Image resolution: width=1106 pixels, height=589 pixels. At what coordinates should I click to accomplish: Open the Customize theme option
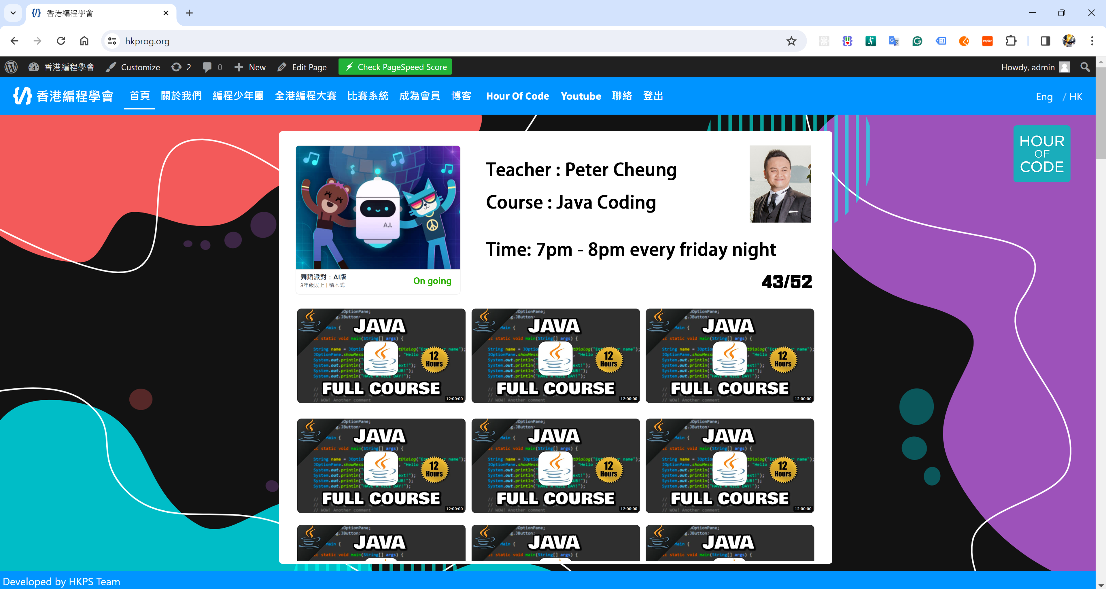click(x=133, y=67)
